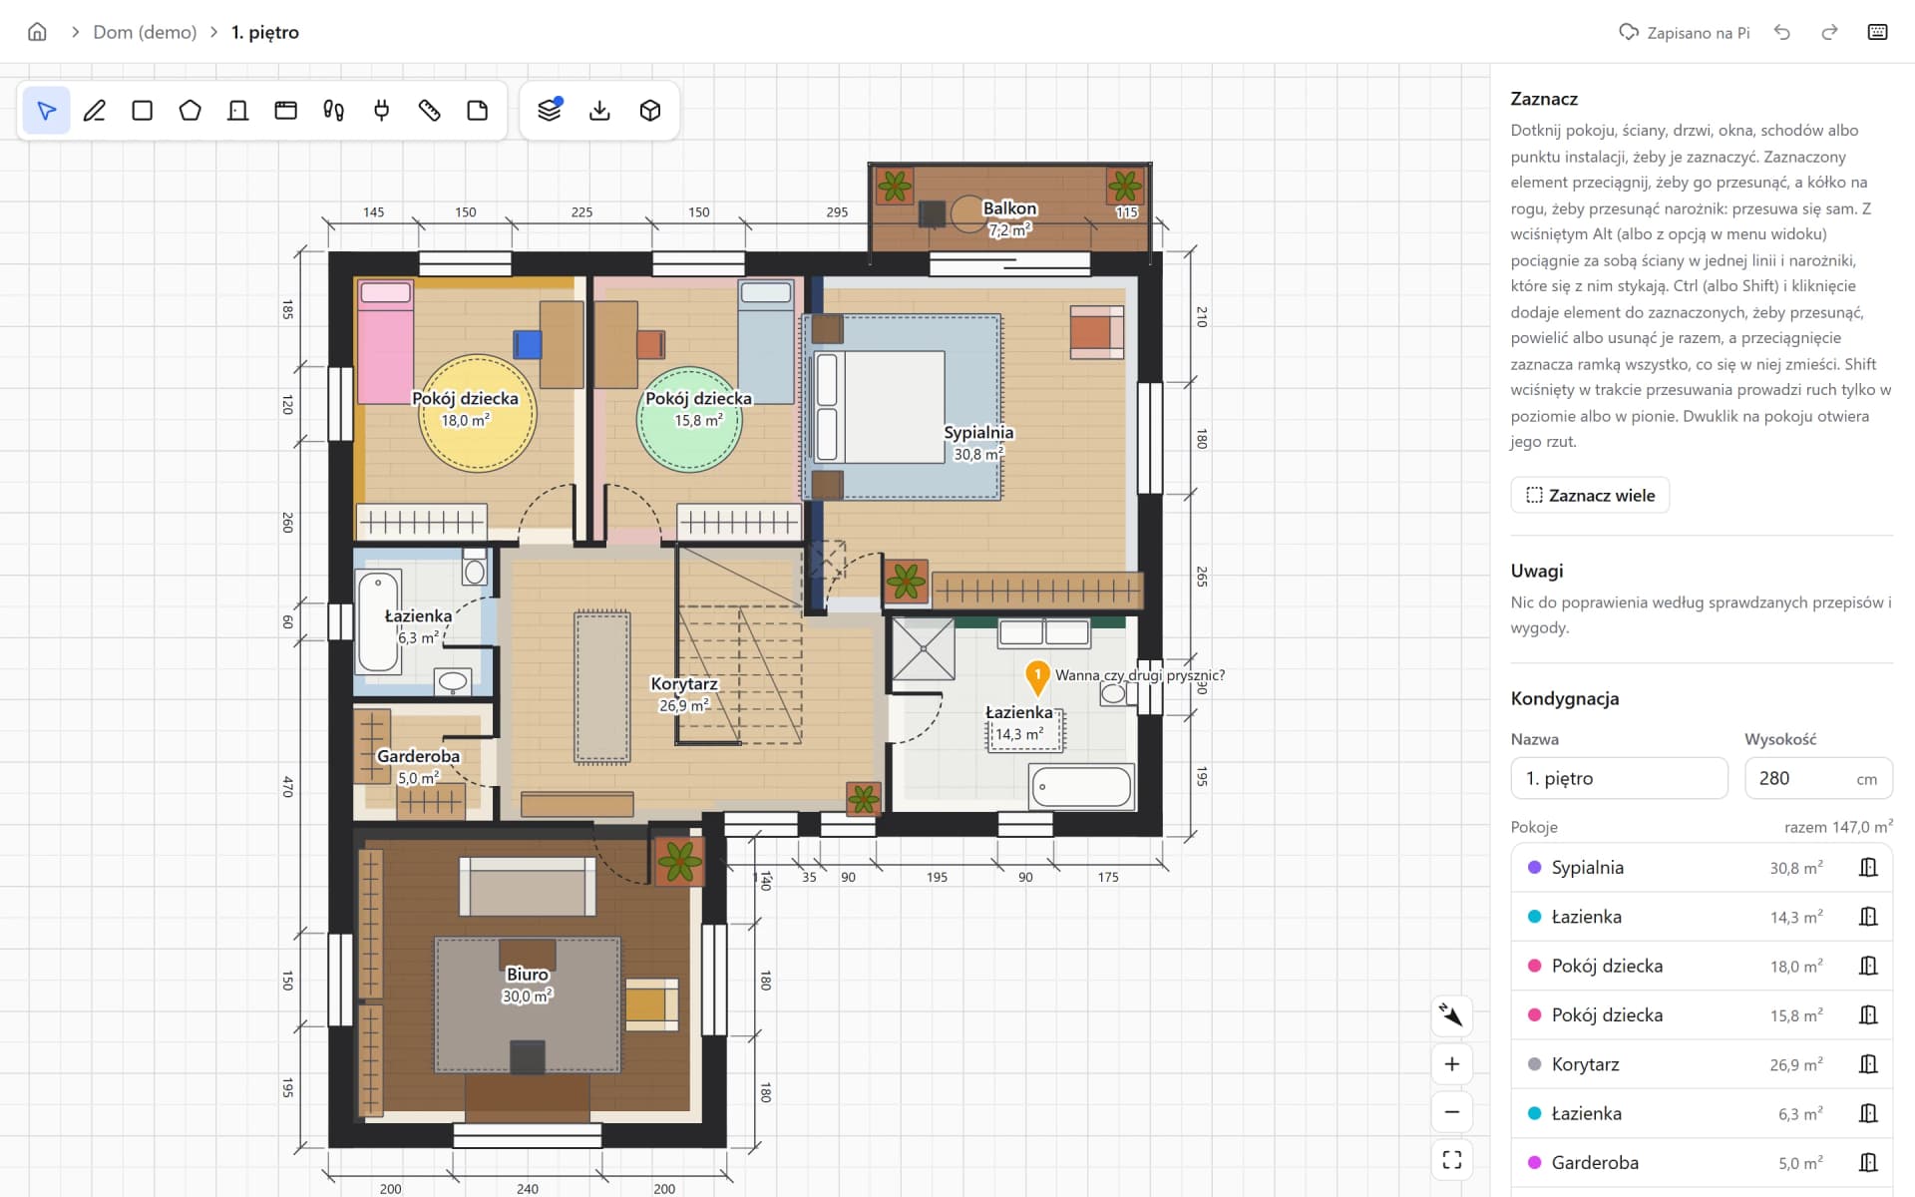The height and width of the screenshot is (1197, 1915).
Task: Click the 1. piętro breadcrumb
Action: pos(265,32)
